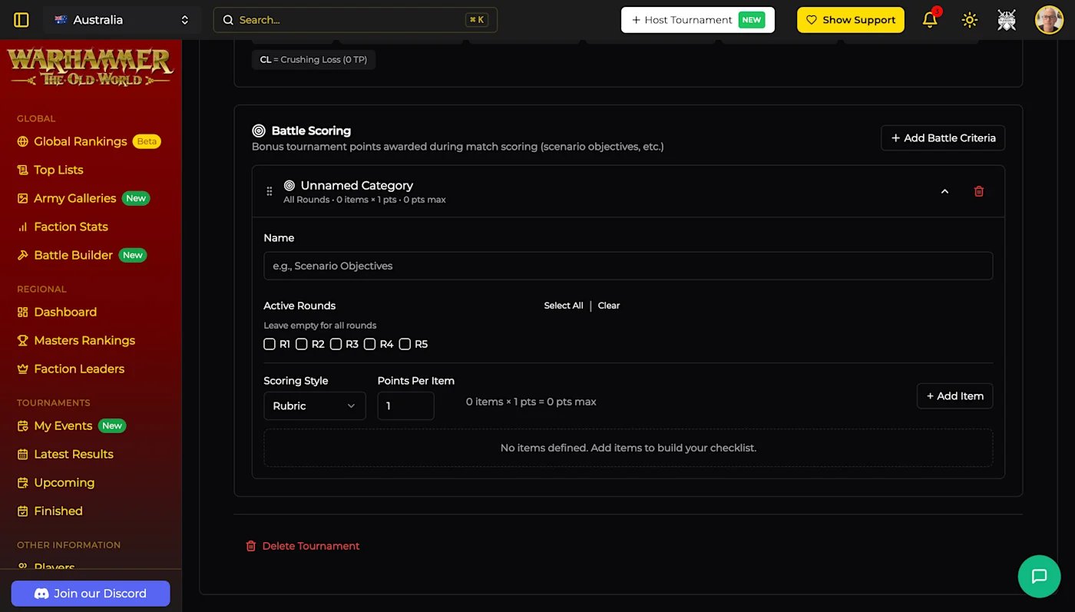Click the Faction Stats chart icon
The width and height of the screenshot is (1075, 612).
(23, 227)
